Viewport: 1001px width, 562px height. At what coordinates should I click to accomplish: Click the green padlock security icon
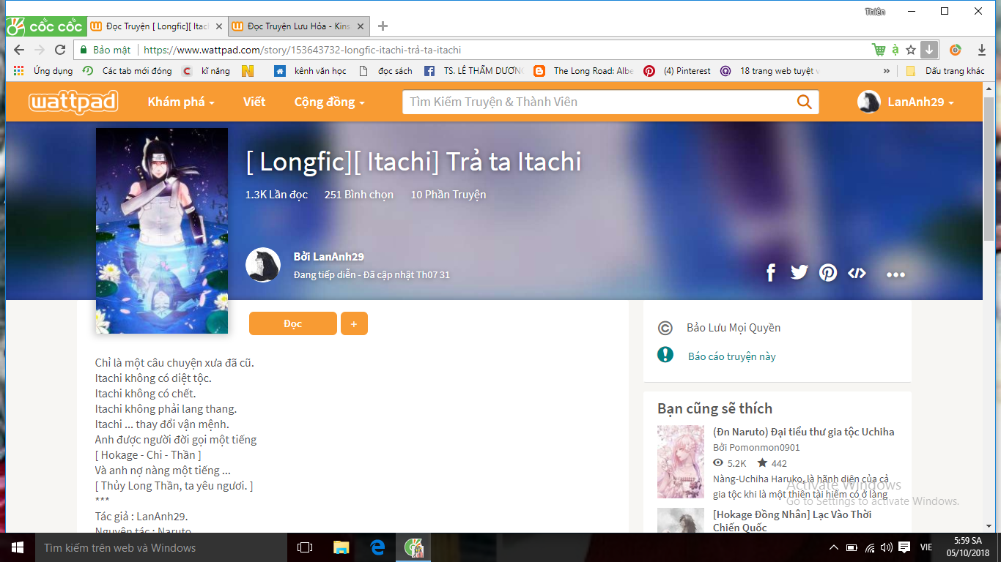(x=84, y=50)
